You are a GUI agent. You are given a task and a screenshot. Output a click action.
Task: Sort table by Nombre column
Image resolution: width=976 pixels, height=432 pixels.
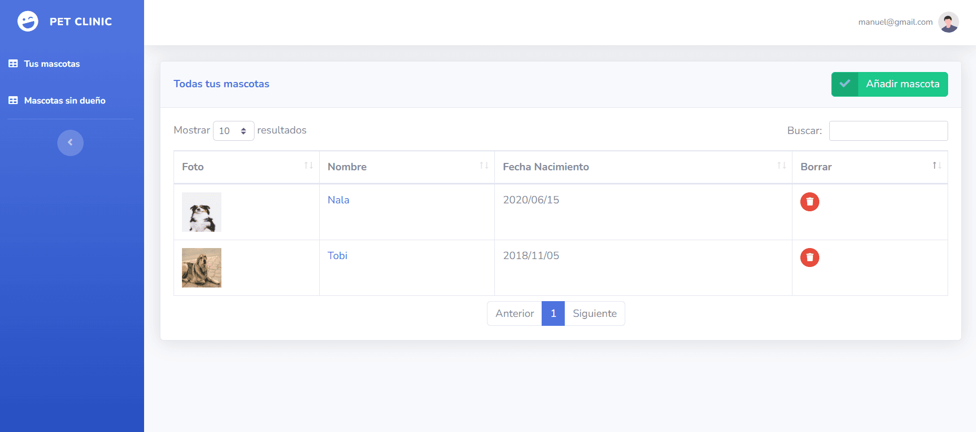(407, 167)
